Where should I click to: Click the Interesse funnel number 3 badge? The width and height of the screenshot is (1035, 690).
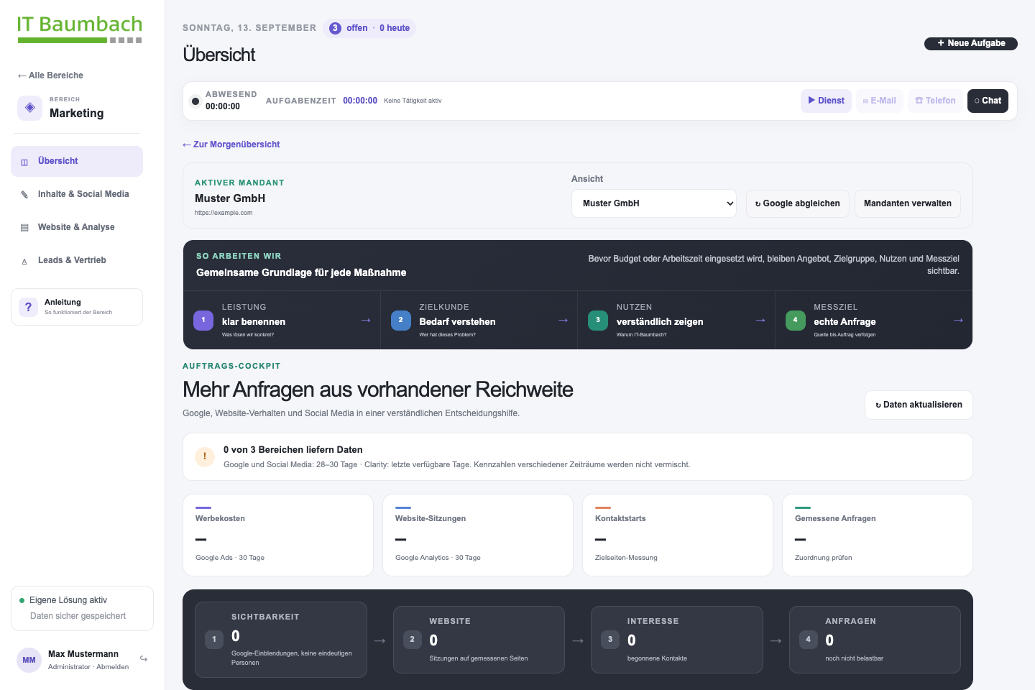(610, 639)
